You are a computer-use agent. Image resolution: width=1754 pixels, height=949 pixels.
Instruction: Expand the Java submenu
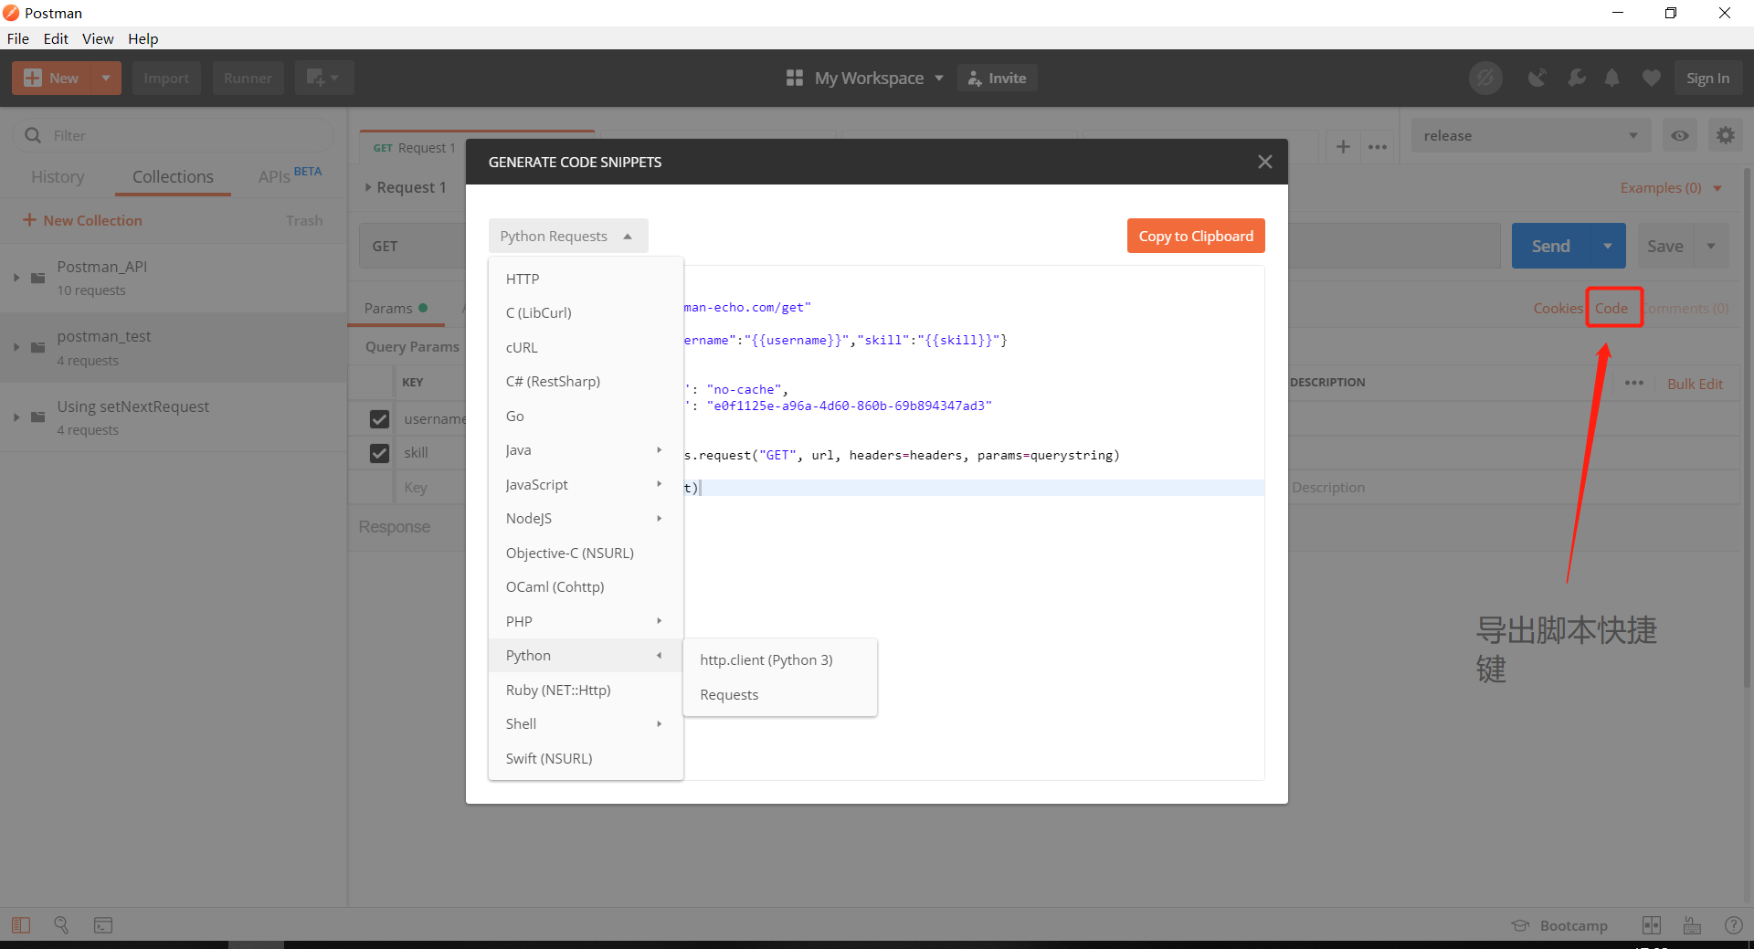coord(586,449)
